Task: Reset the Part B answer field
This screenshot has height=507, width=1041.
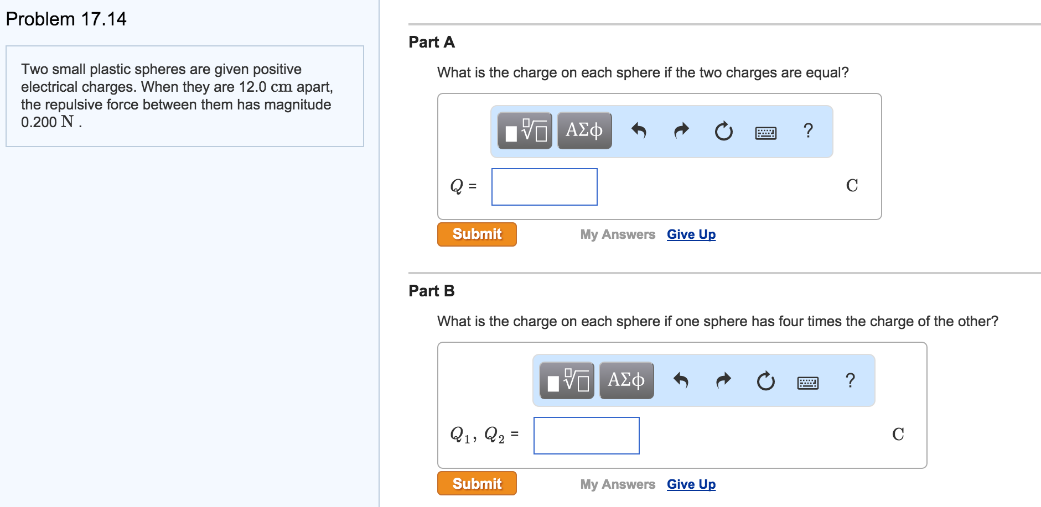Action: pos(765,380)
